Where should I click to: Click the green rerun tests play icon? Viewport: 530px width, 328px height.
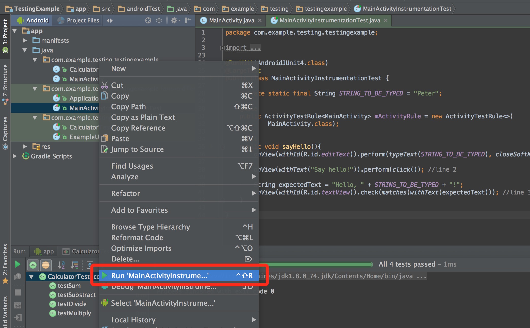[18, 265]
